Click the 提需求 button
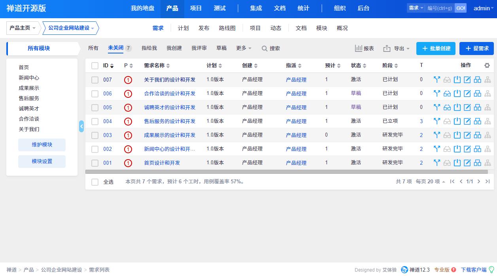The image size is (497, 276). 476,48
